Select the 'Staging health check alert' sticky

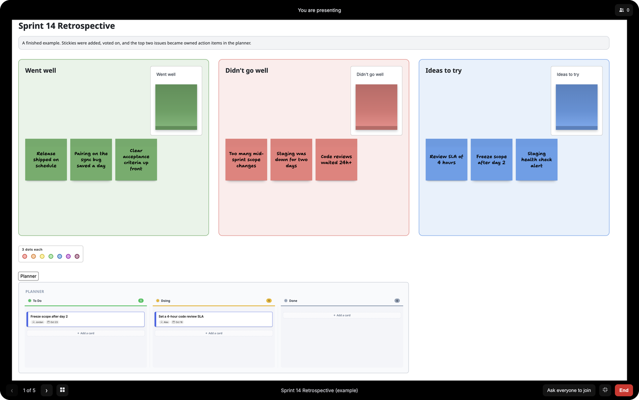[x=537, y=160]
